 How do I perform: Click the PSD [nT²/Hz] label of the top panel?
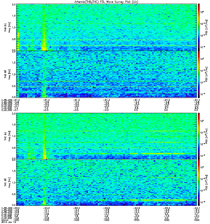click(x=206, y=27)
